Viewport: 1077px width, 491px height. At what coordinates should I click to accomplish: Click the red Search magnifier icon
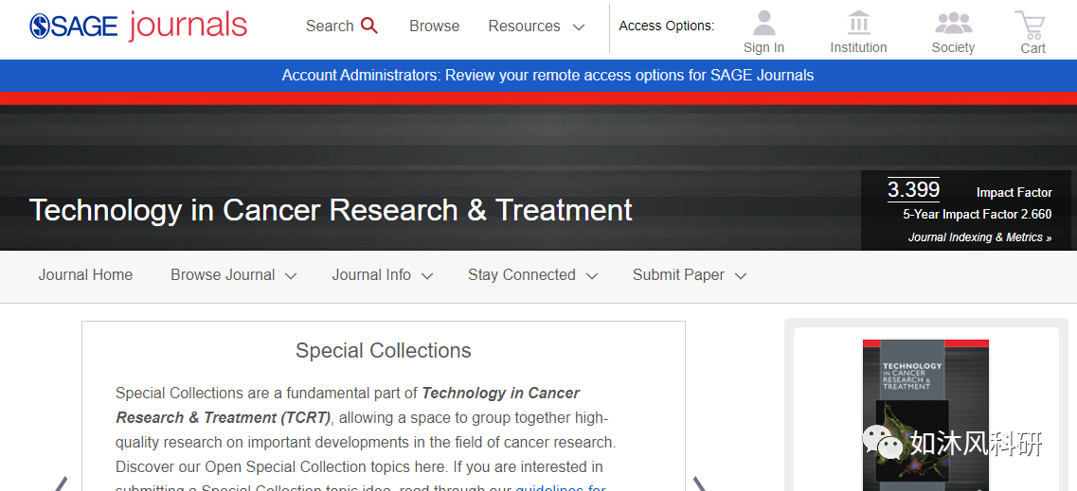pos(369,26)
